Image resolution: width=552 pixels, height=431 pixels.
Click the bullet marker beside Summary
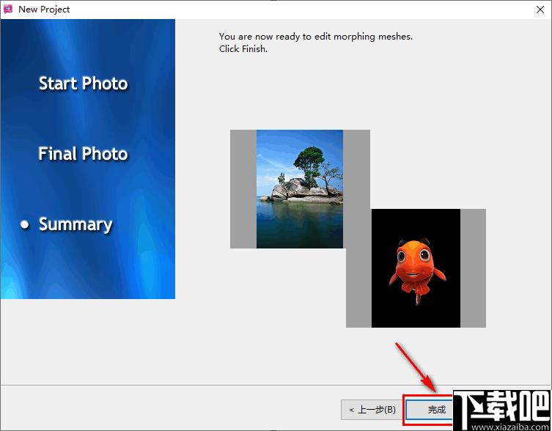pos(25,224)
